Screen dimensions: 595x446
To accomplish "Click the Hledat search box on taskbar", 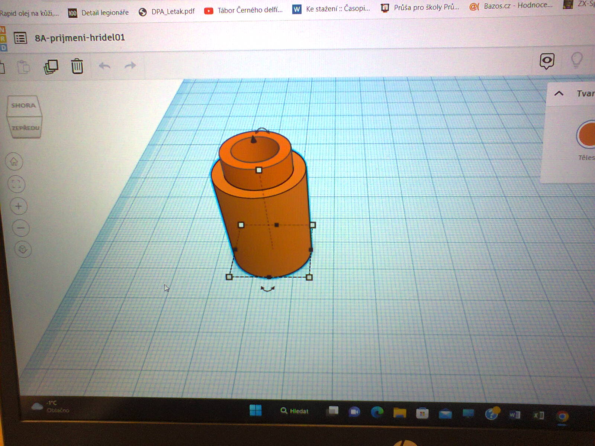I will [295, 411].
